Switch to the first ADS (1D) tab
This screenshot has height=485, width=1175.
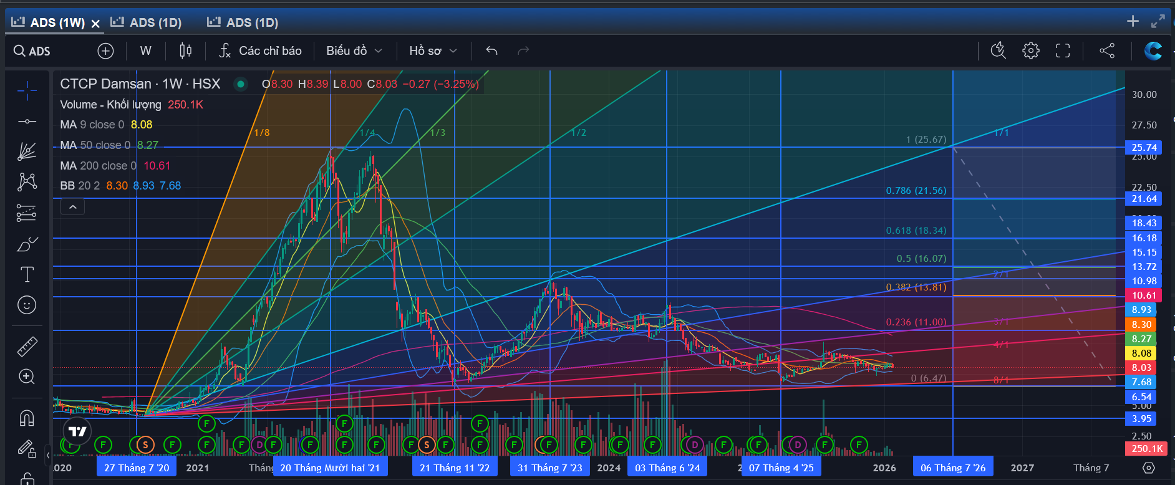pos(146,22)
